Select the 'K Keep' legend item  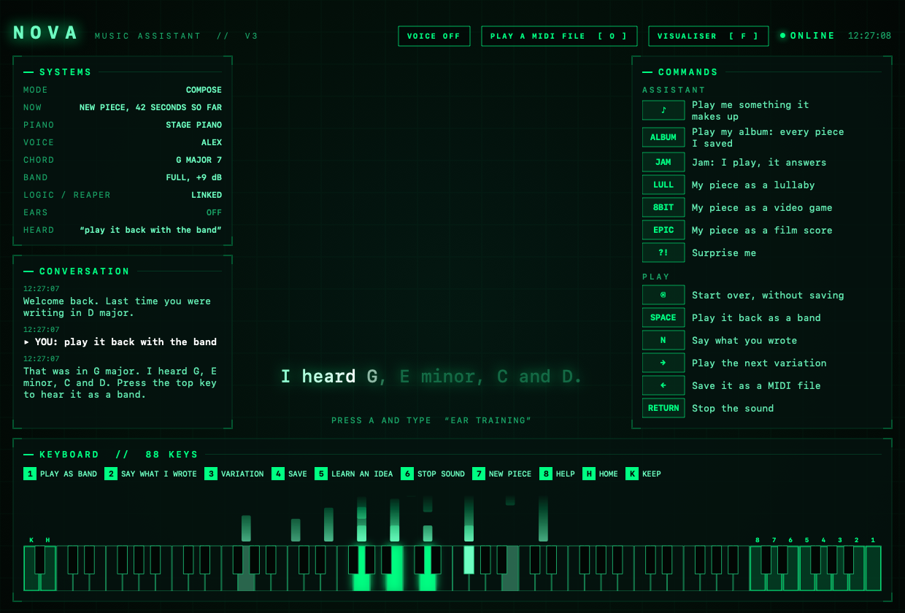click(x=644, y=474)
